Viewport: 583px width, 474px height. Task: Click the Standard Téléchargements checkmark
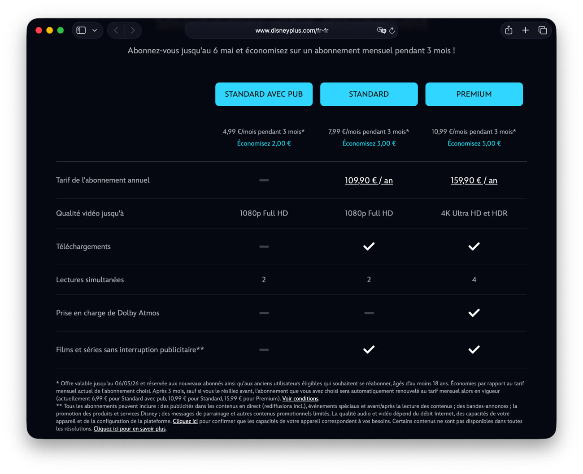(369, 246)
